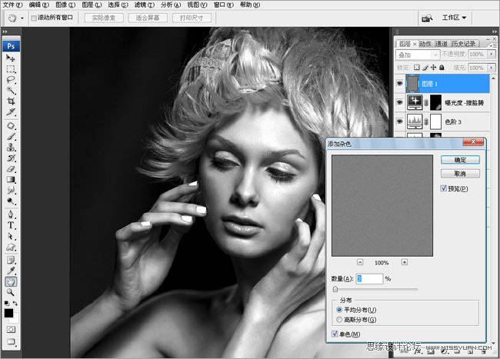This screenshot has height=359, width=500.
Task: Click 取消 to cancel the dialog
Action: (461, 173)
